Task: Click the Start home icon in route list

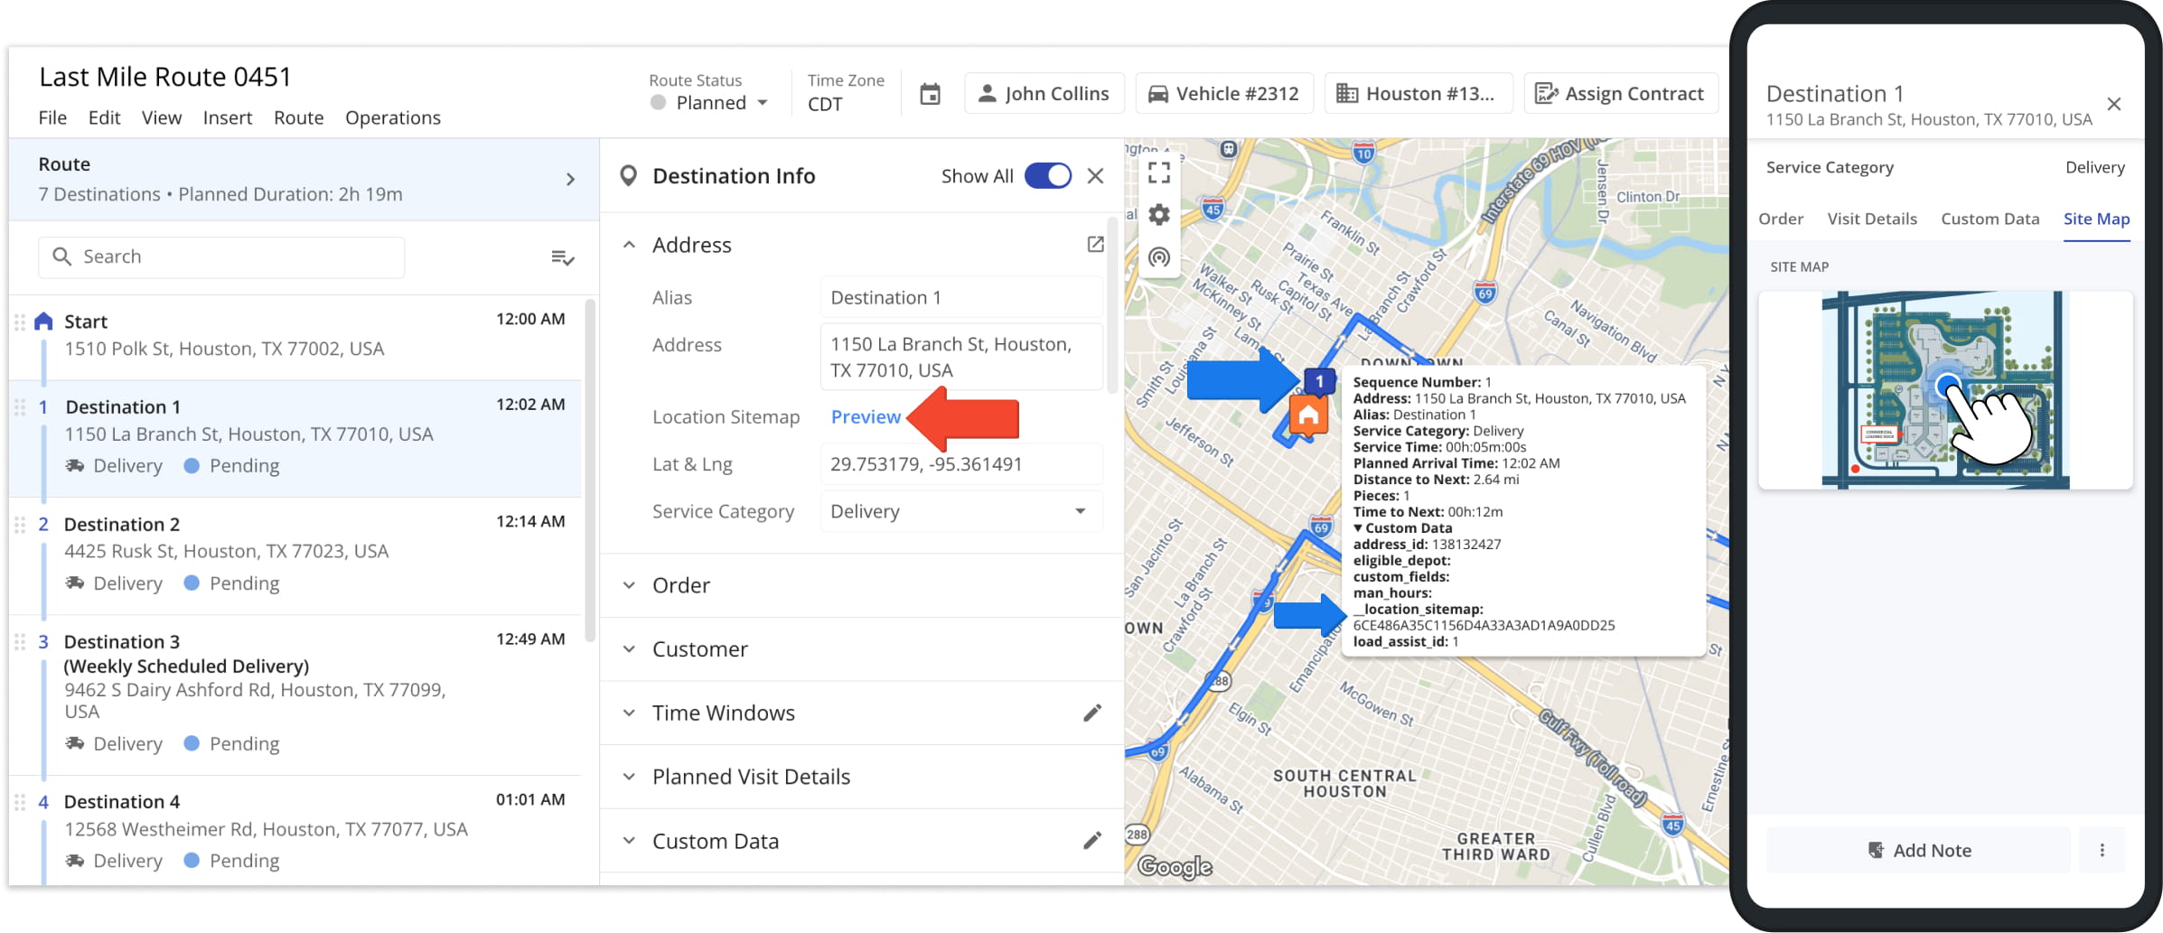Action: (43, 322)
